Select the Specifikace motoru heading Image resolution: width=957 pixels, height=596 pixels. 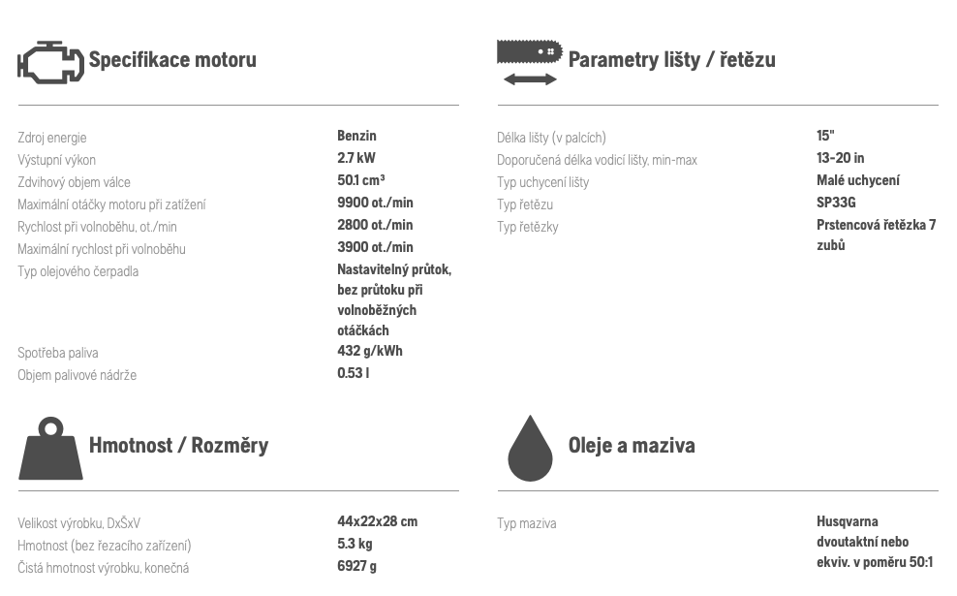point(172,60)
